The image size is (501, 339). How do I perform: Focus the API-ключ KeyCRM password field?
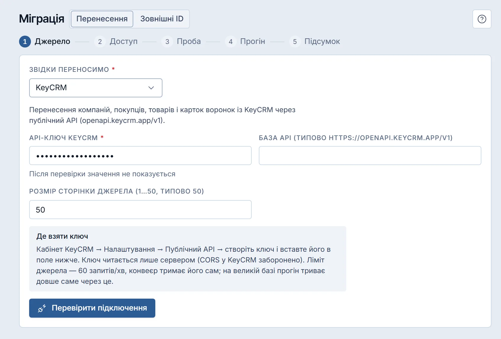pyautogui.click(x=140, y=156)
